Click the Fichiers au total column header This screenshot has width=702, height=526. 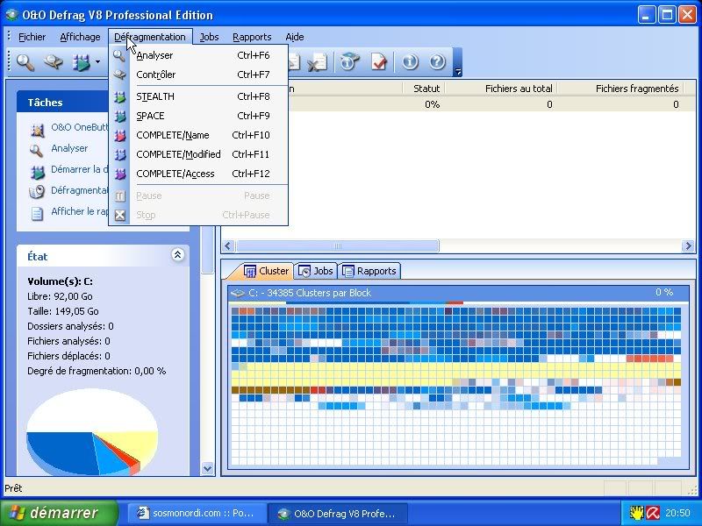pyautogui.click(x=501, y=89)
